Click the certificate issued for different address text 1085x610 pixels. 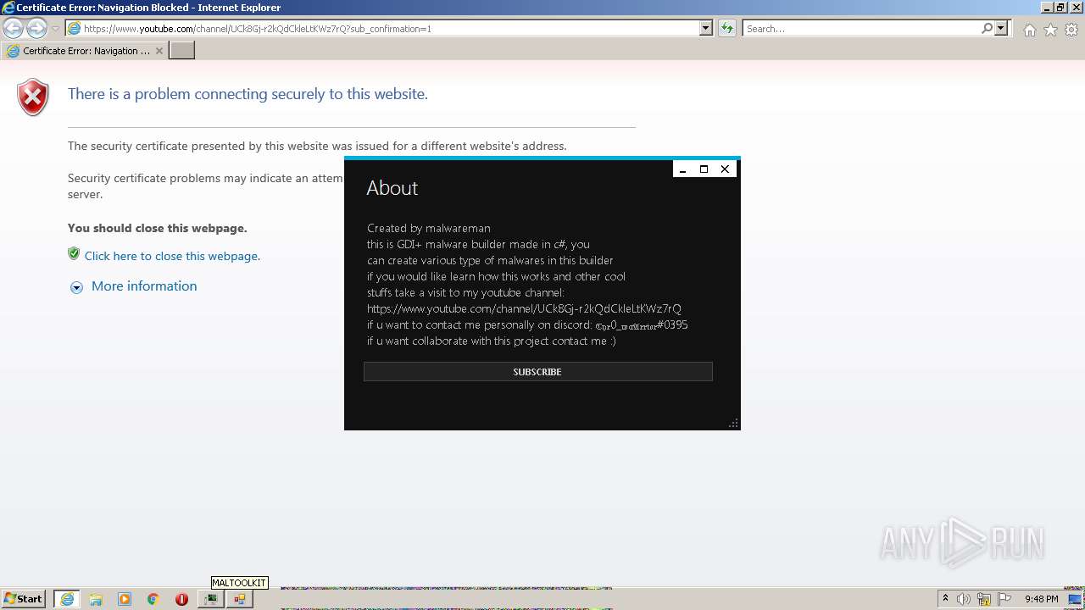click(317, 146)
